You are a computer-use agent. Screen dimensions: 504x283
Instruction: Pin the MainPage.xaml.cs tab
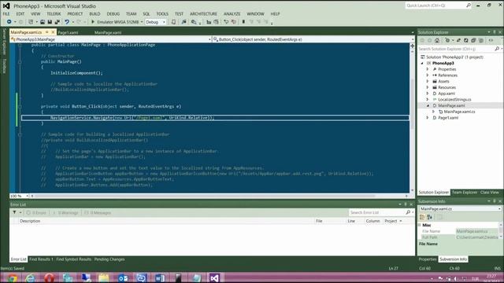click(47, 32)
